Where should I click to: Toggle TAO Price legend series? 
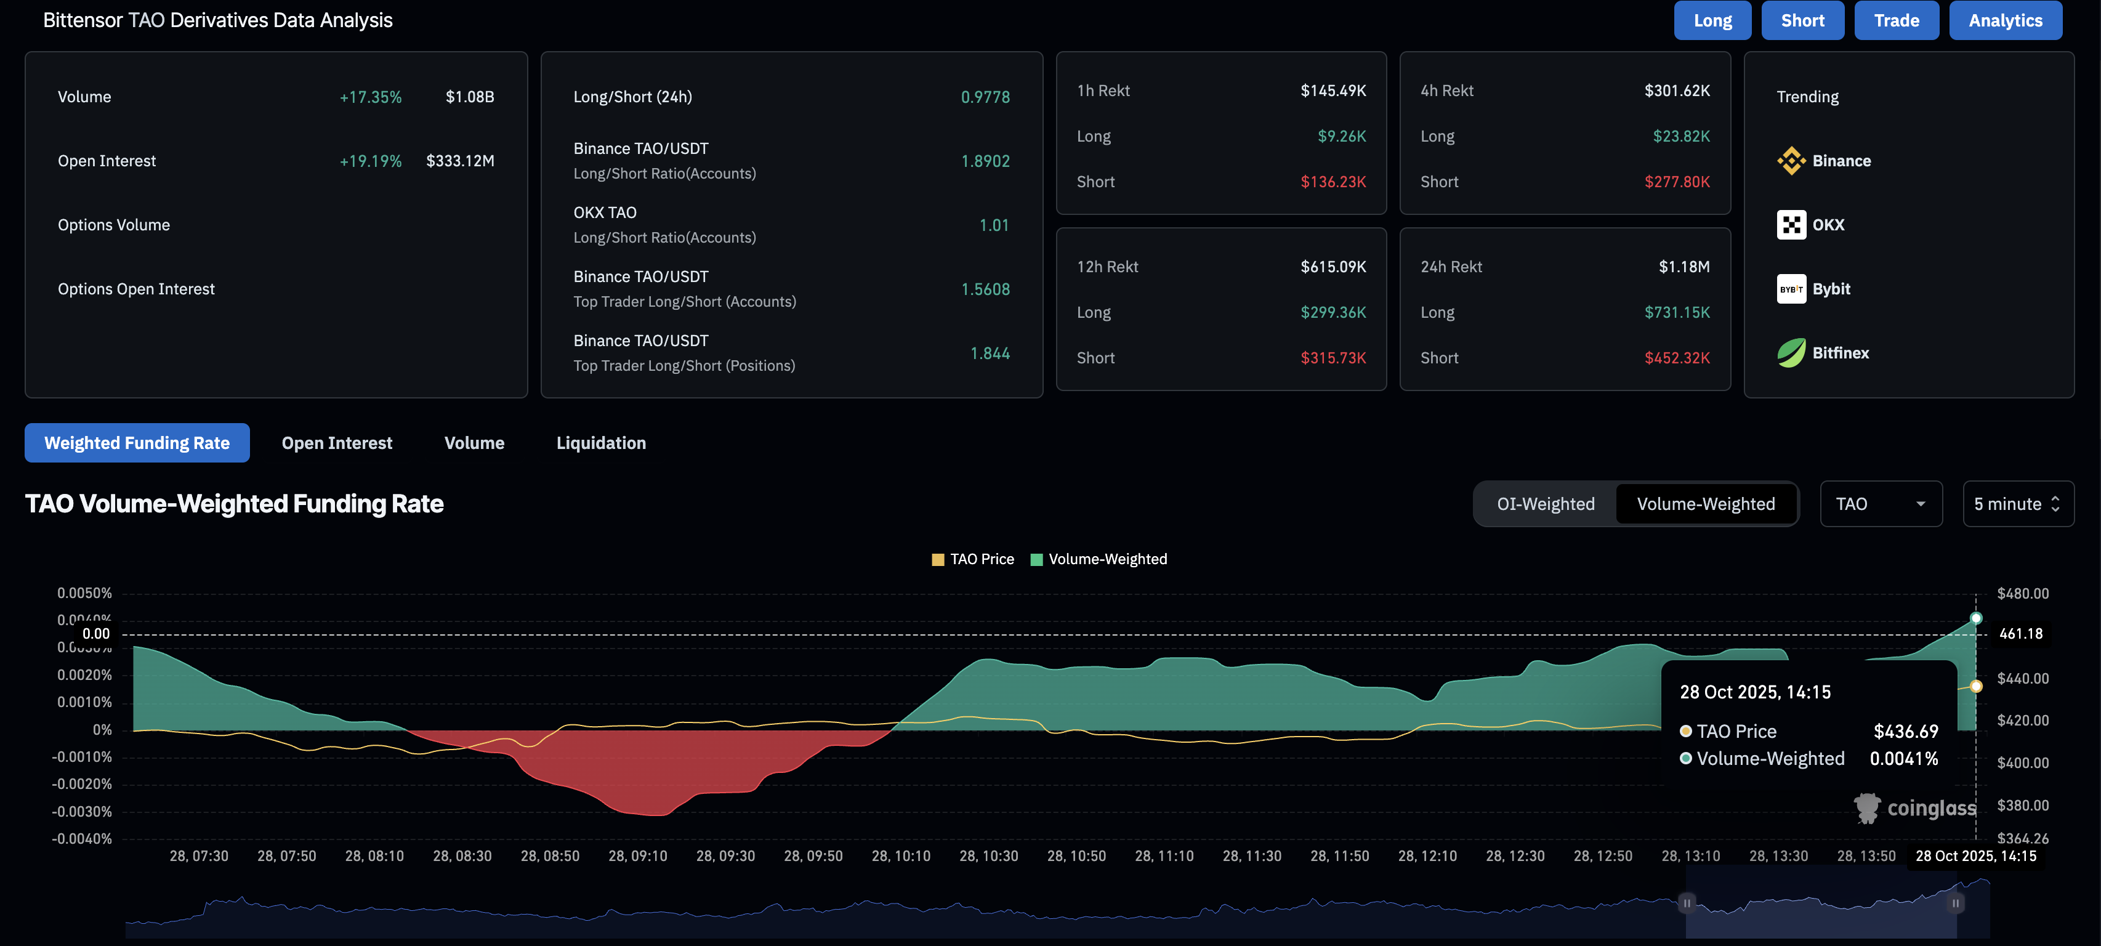click(972, 559)
